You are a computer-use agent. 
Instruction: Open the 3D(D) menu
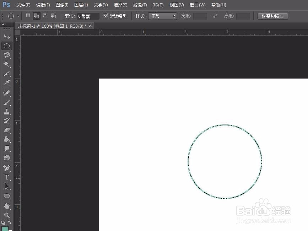pos(158,5)
